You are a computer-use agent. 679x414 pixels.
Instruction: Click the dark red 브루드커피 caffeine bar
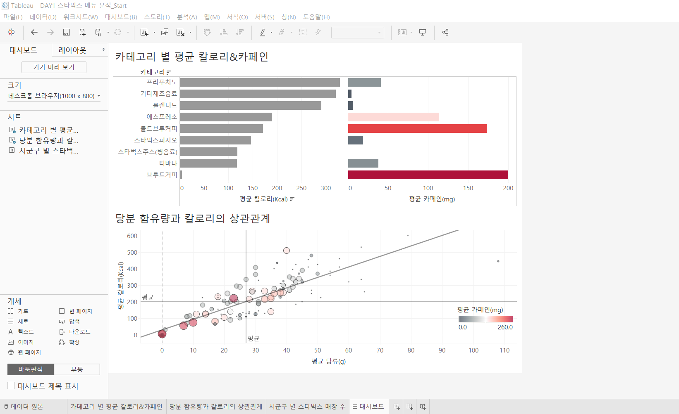coord(428,175)
